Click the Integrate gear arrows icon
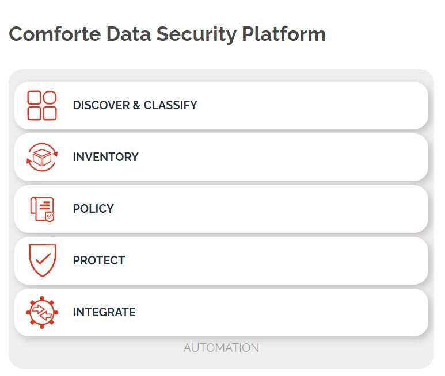 coord(42,312)
